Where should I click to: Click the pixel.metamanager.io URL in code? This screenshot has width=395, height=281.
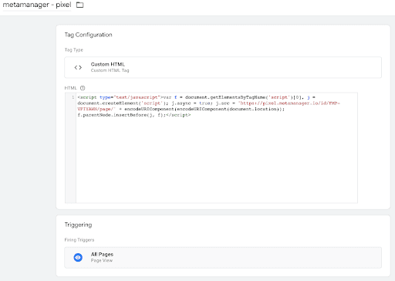pyautogui.click(x=289, y=103)
